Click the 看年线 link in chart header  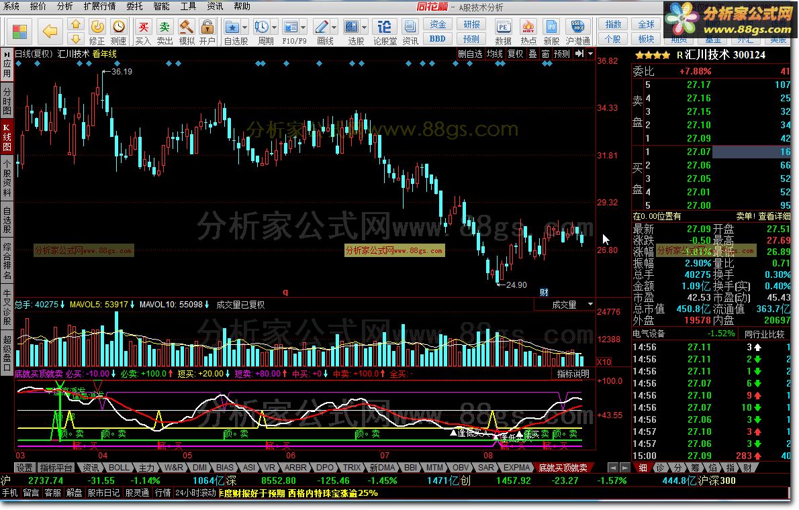click(105, 54)
